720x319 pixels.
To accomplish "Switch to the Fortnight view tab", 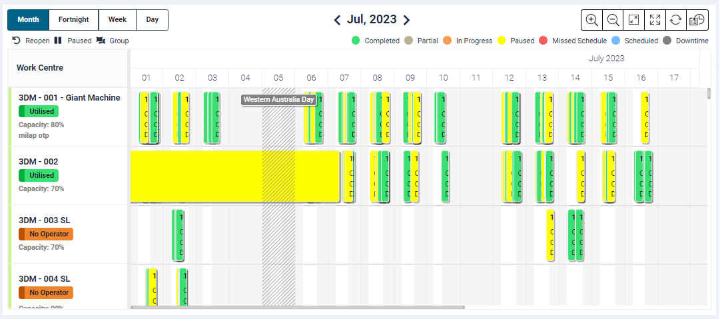I will tap(73, 20).
